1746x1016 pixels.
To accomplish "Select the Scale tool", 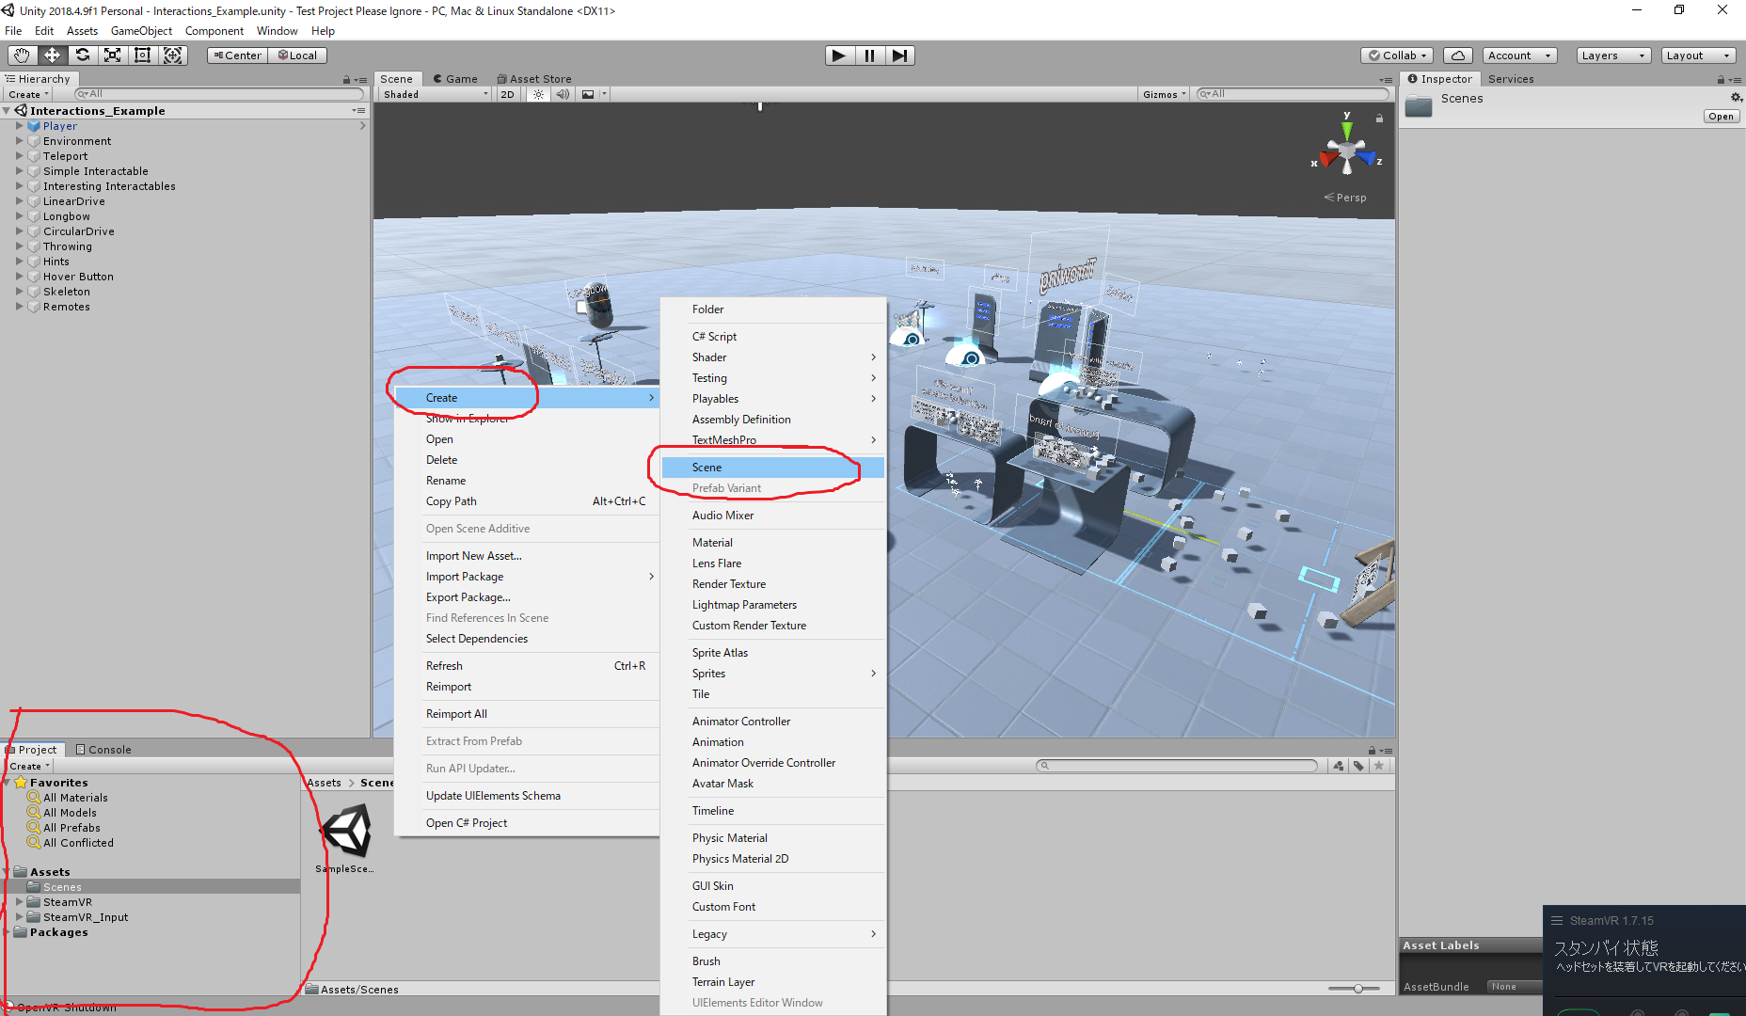I will (x=112, y=55).
